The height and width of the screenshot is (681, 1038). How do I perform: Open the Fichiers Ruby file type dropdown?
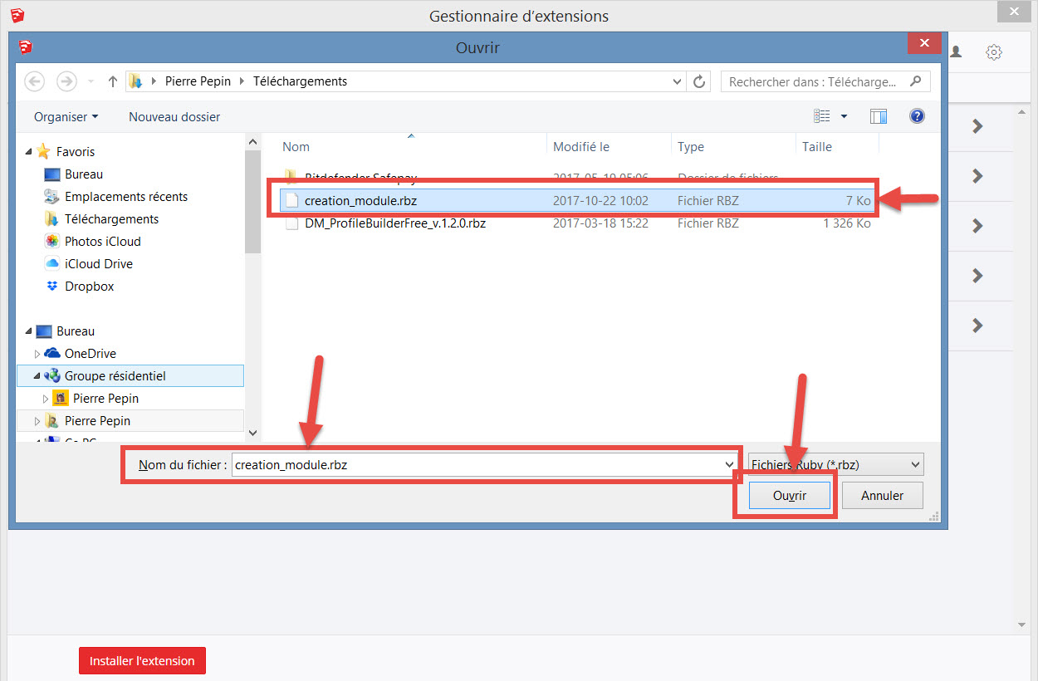coord(835,465)
